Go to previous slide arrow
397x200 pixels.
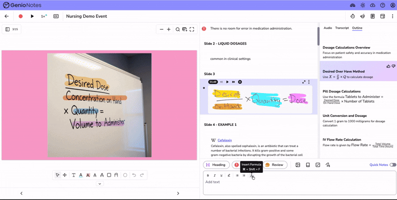(x=21, y=193)
